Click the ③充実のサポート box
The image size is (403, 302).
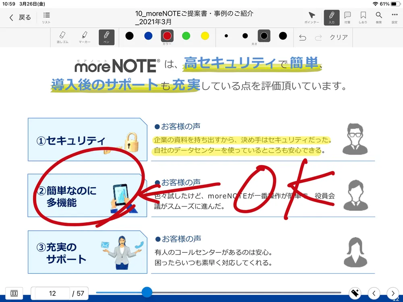point(87,252)
